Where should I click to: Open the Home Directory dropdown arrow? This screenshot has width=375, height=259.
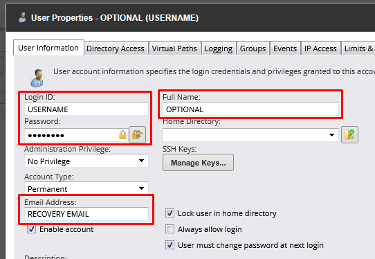(x=331, y=135)
